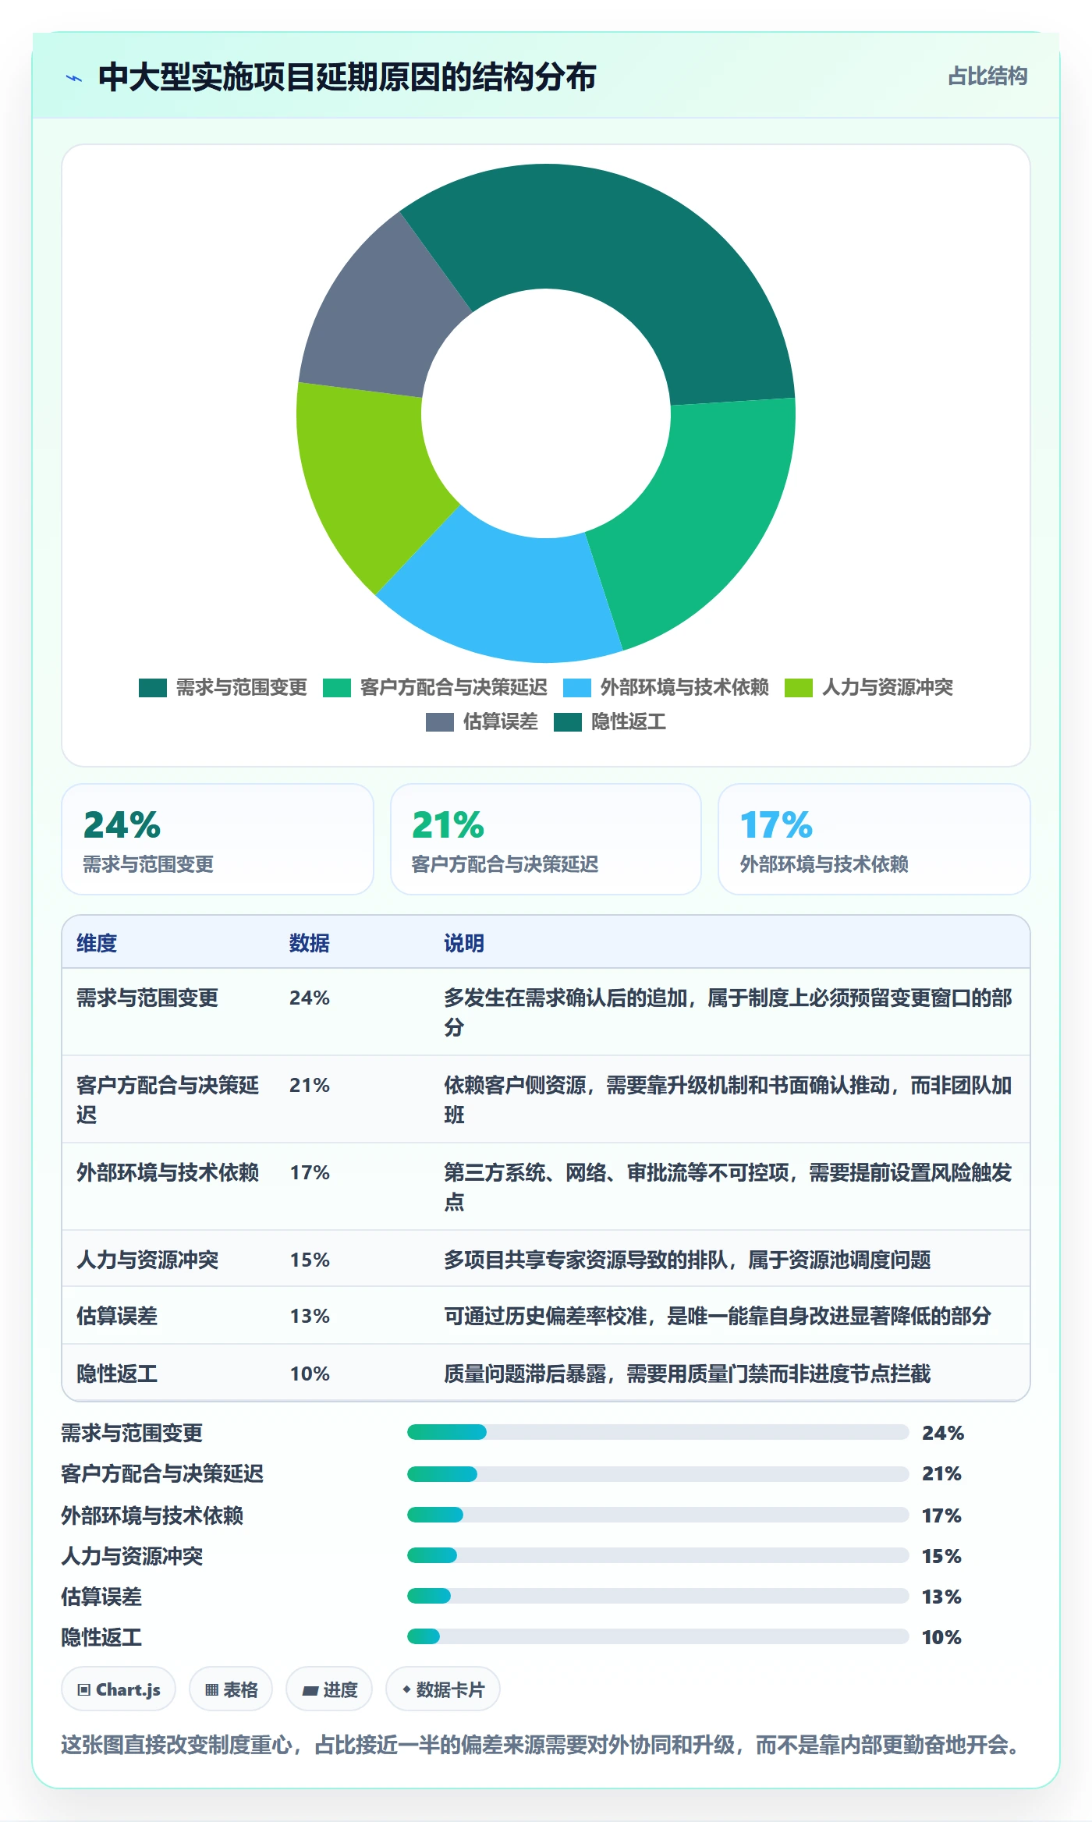Image resolution: width=1092 pixels, height=1822 pixels.
Task: Click the progress bar for "估算误差"
Action: 658,1596
